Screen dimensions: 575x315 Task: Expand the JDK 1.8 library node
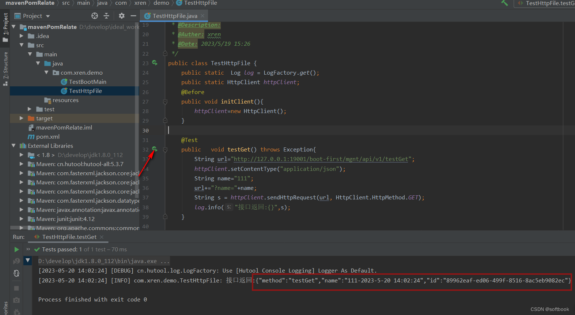click(22, 155)
